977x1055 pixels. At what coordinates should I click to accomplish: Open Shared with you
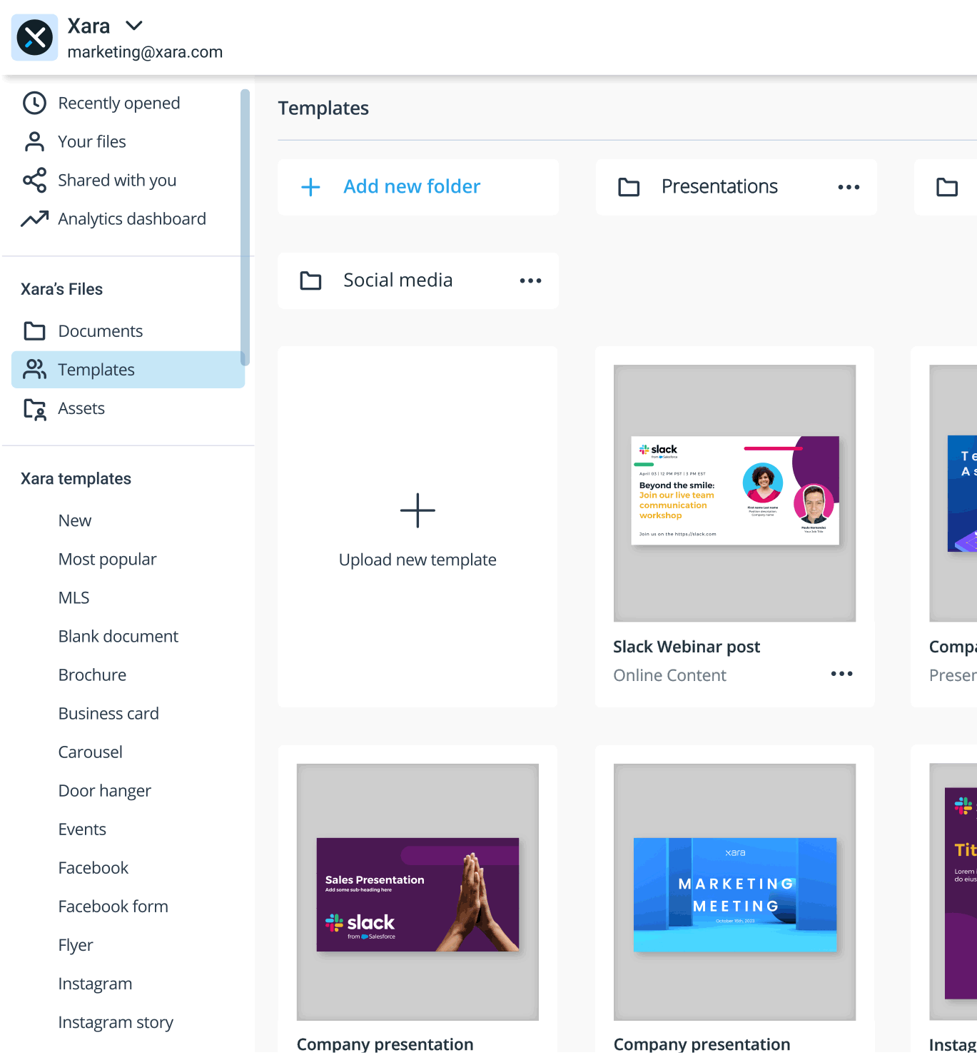coord(116,180)
